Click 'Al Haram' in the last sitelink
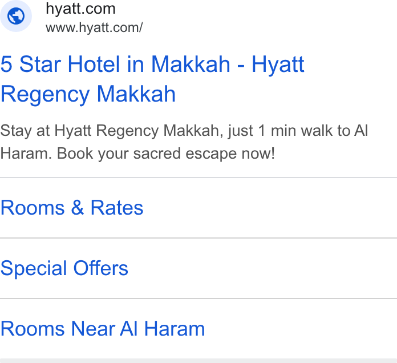This screenshot has width=397, height=363. pyautogui.click(x=162, y=329)
